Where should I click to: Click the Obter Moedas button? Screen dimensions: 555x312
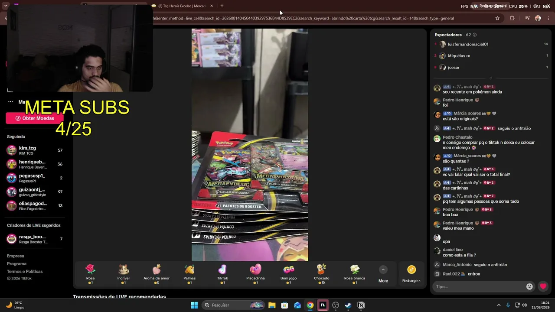(35, 118)
